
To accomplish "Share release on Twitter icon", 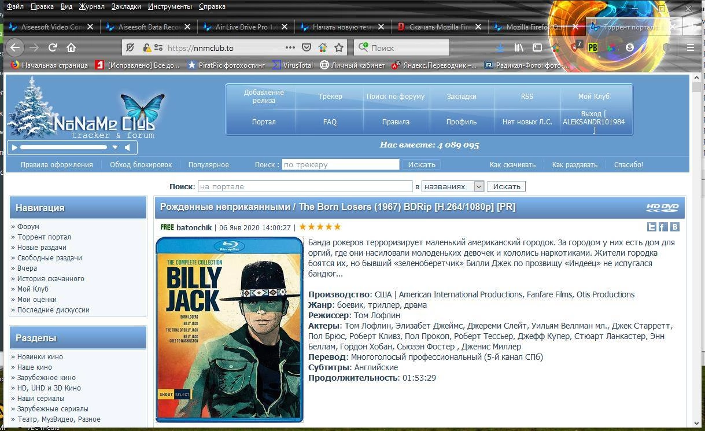I will (x=652, y=227).
